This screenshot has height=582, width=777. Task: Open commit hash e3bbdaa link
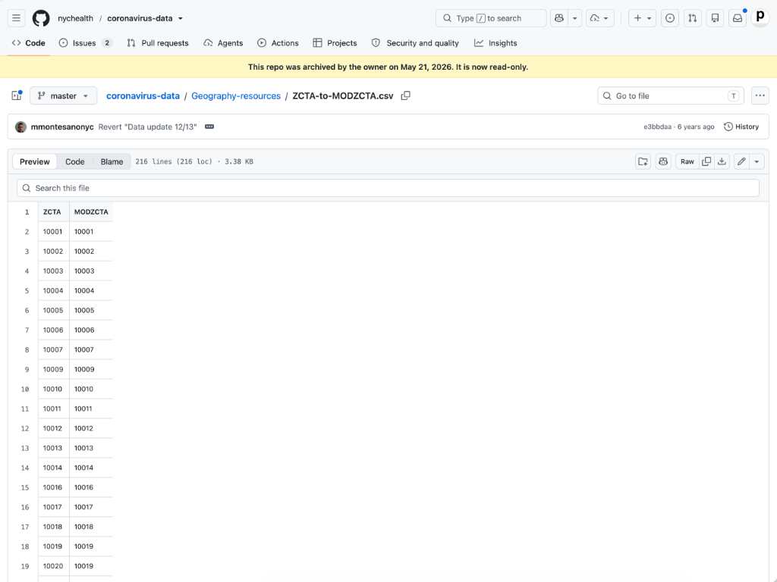pos(657,127)
